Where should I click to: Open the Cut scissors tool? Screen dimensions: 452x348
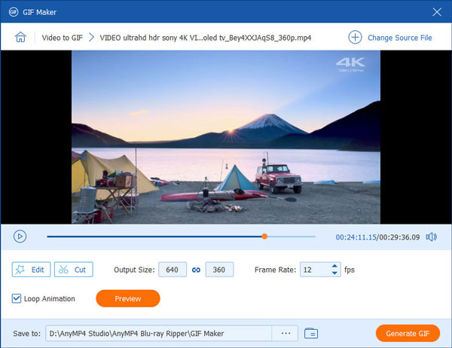pos(72,270)
